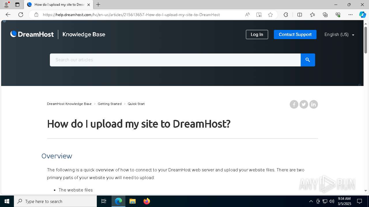Screen dimensions: 369x207
Task: Open Windows Start menu
Action: pyautogui.click(x=7, y=201)
